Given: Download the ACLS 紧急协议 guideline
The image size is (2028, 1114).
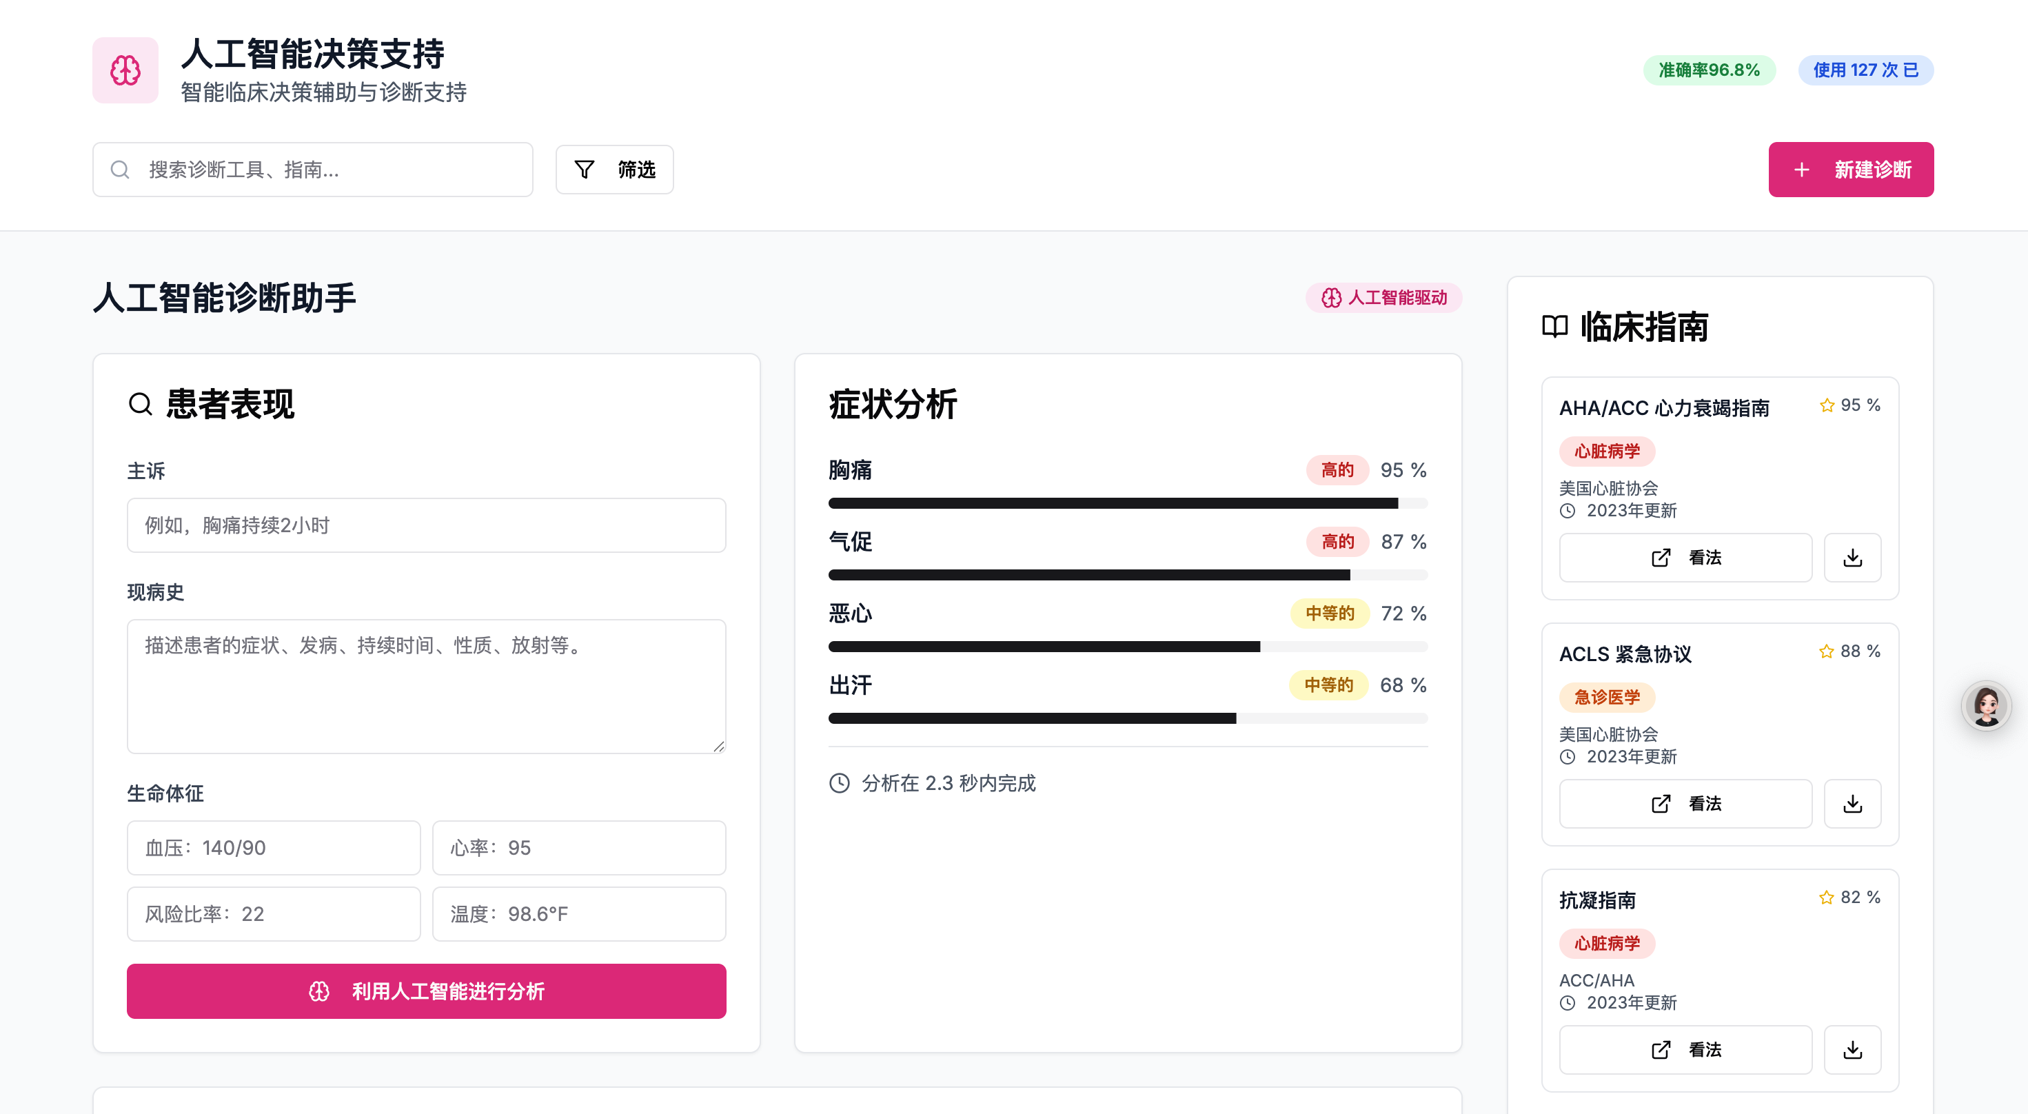Looking at the screenshot, I should [1852, 803].
